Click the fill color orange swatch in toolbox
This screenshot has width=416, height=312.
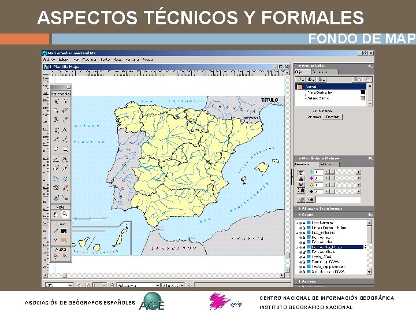[64, 240]
